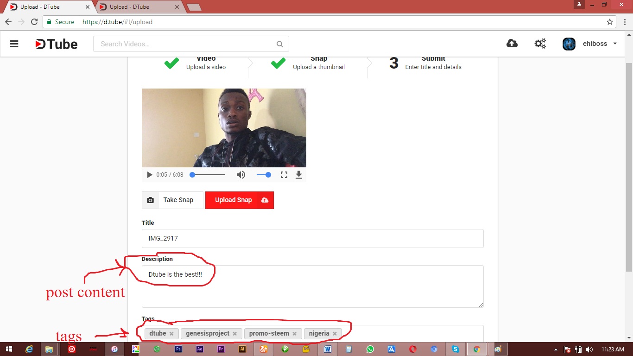
Task: Click the Upload Snap button
Action: [239, 200]
